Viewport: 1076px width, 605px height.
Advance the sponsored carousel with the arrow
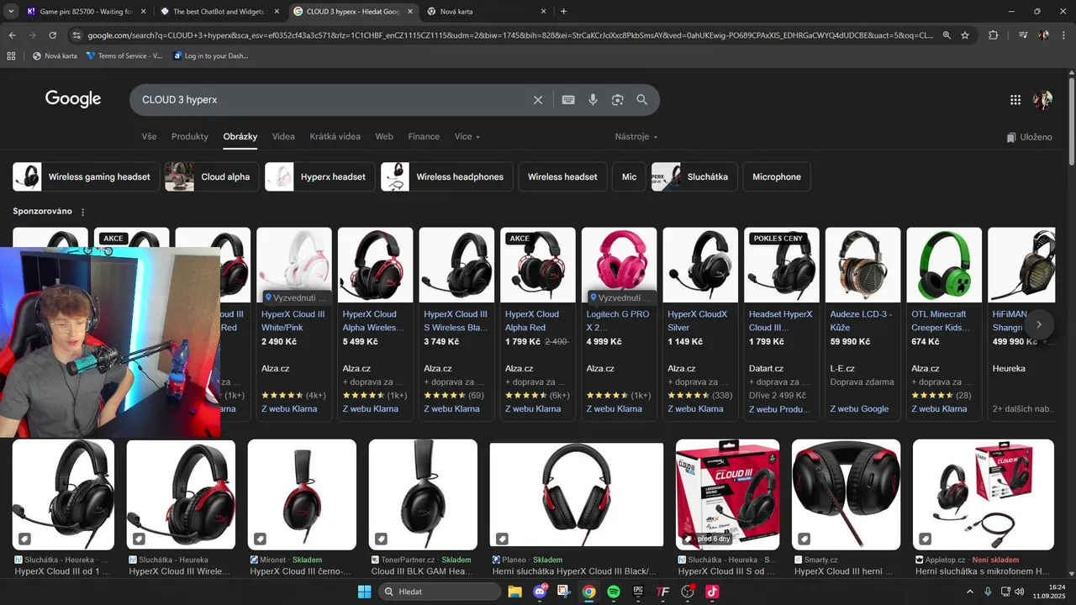(x=1039, y=324)
